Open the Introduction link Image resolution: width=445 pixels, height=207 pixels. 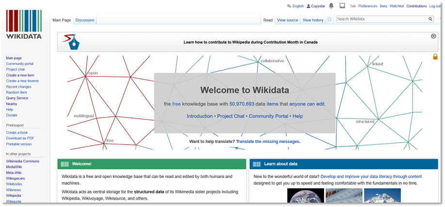(200, 116)
